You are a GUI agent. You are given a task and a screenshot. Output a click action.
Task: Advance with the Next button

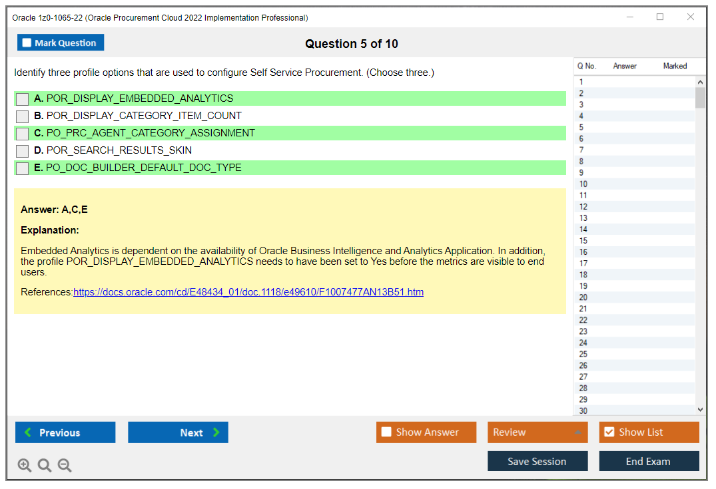coord(178,432)
